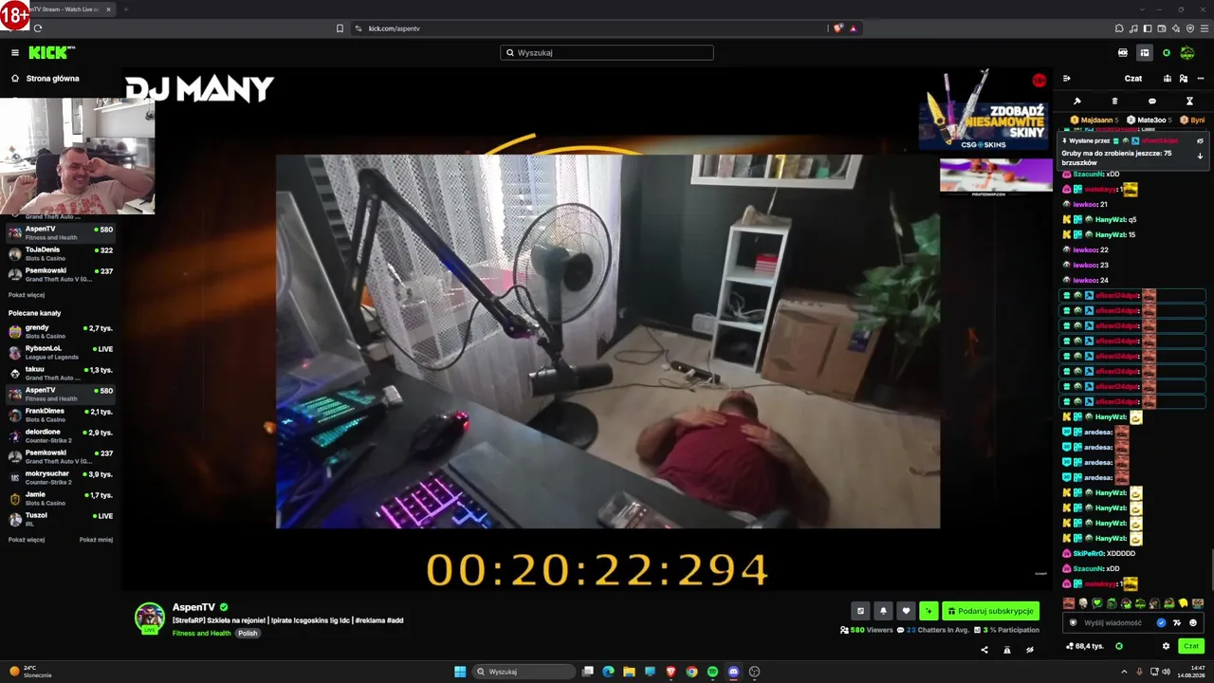Open mokrysuchar channel in sidebar
Viewport: 1214px width, 683px height.
click(61, 477)
